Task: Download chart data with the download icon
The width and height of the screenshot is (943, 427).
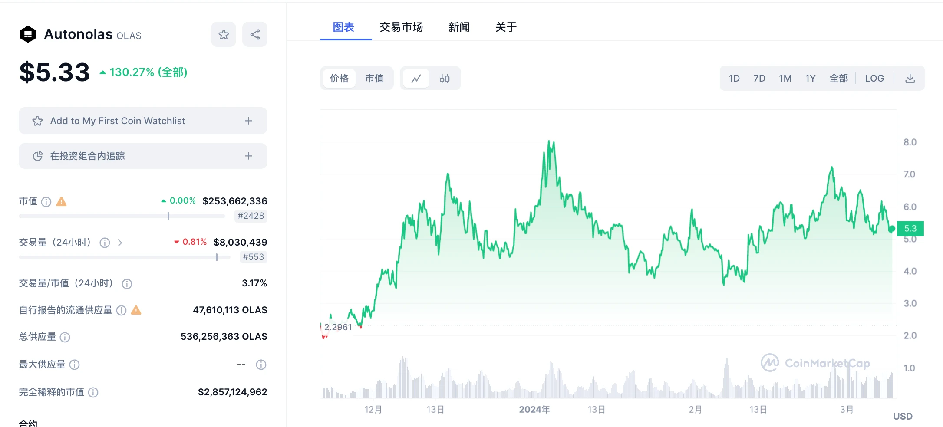Action: coord(910,79)
